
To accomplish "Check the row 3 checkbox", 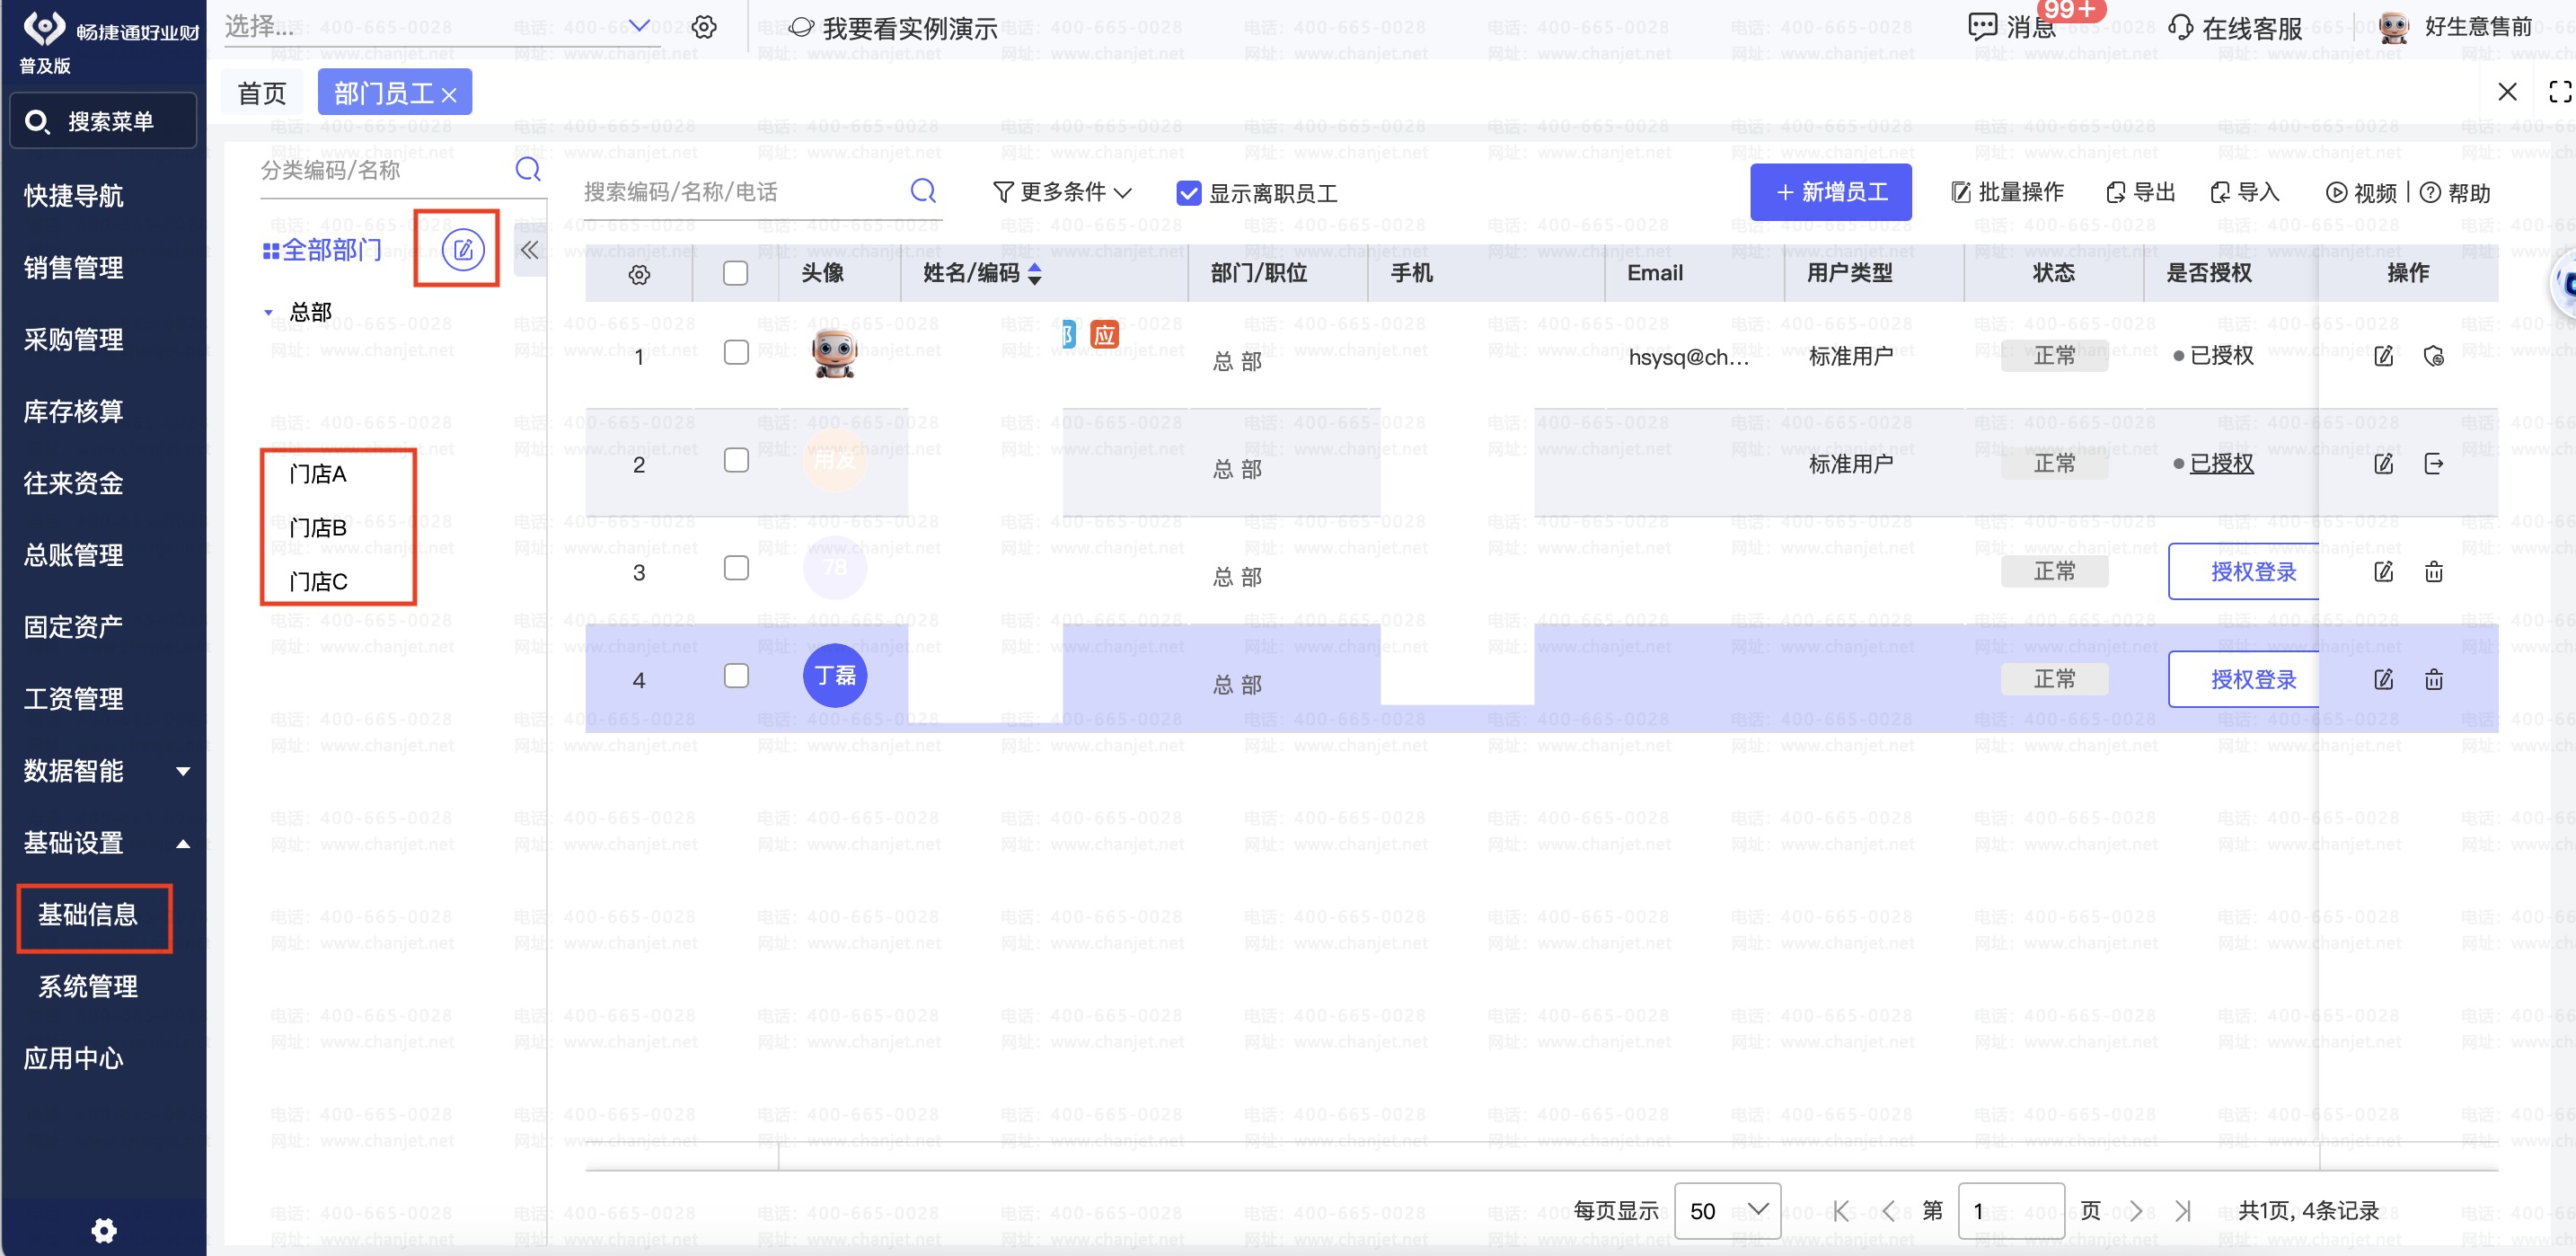I will pyautogui.click(x=736, y=568).
